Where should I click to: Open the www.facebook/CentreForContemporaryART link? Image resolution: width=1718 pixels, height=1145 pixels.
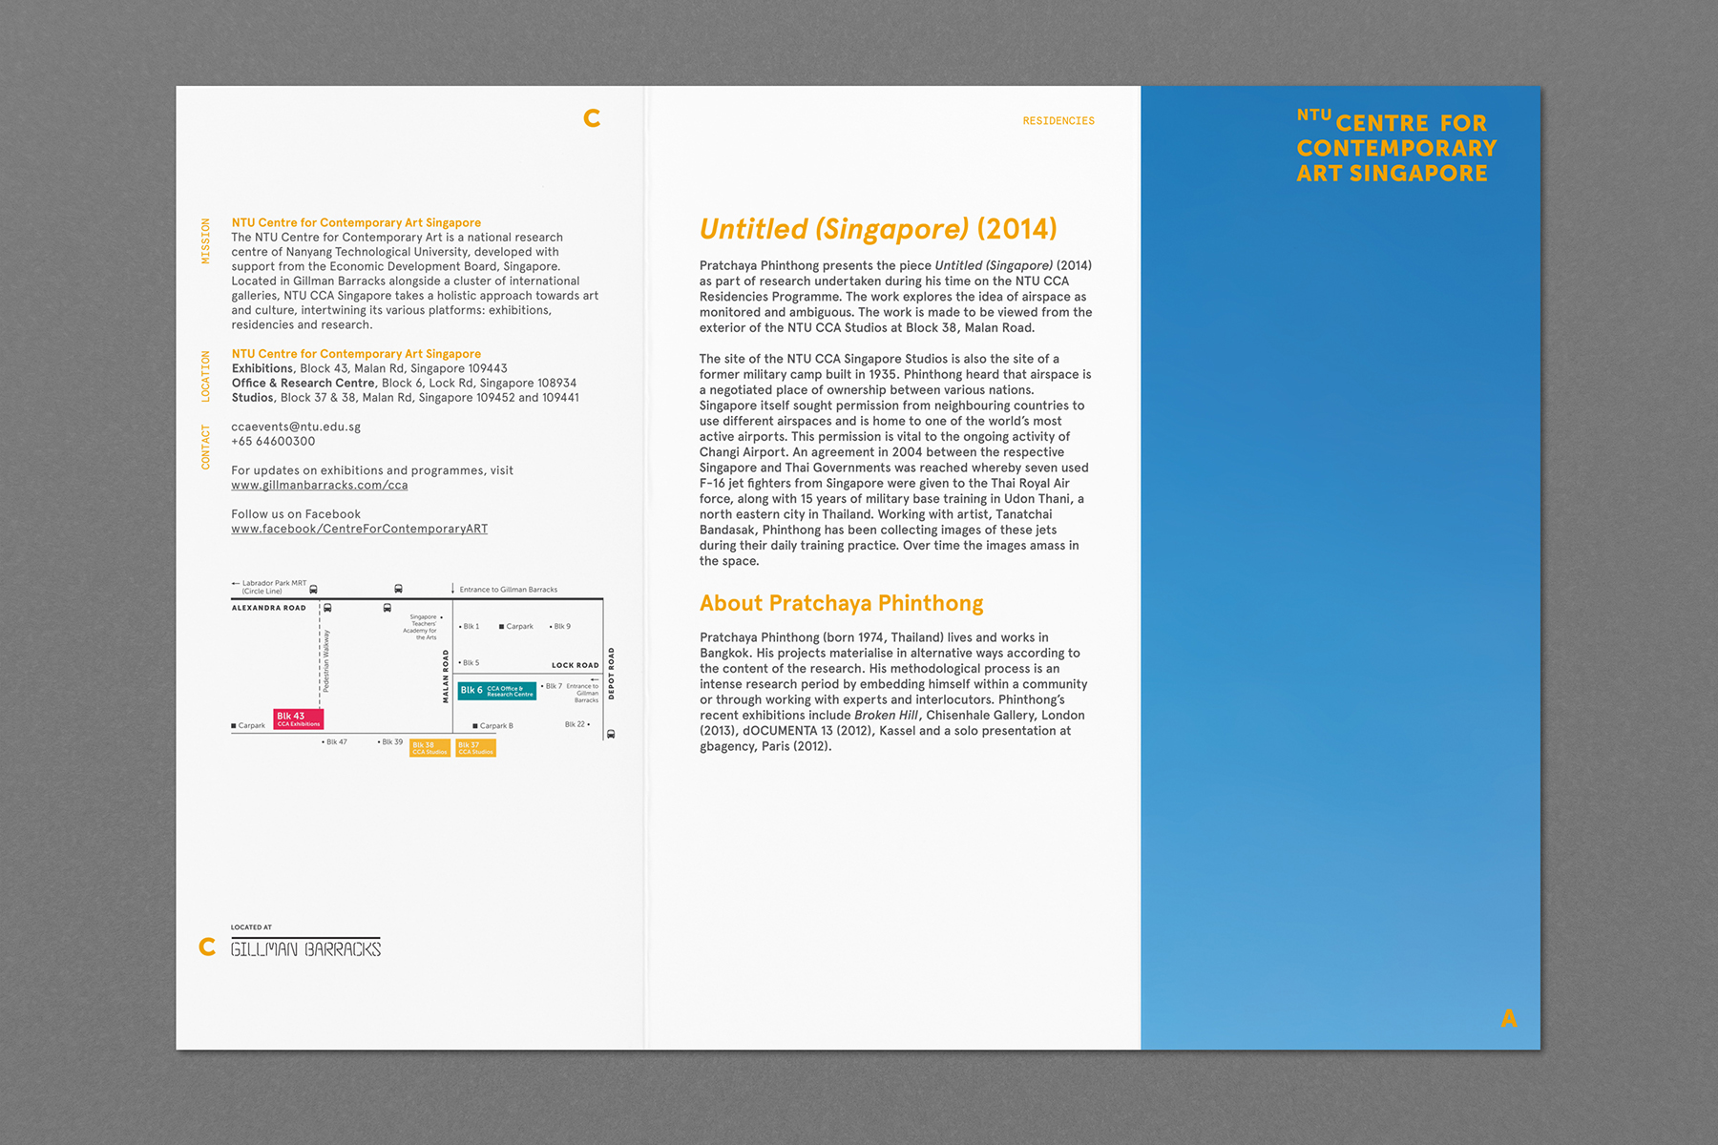359,529
